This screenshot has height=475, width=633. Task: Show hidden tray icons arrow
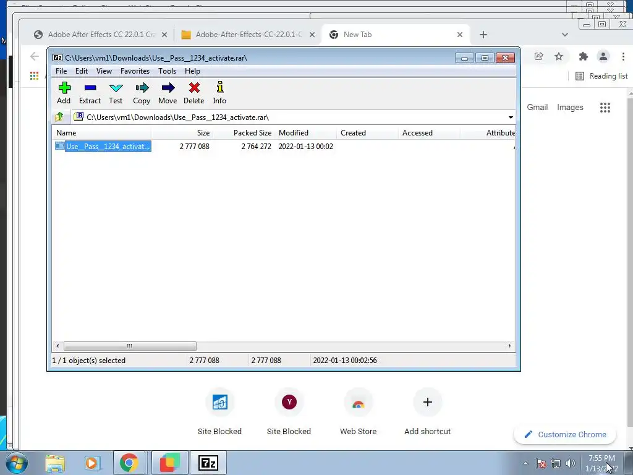tap(525, 463)
